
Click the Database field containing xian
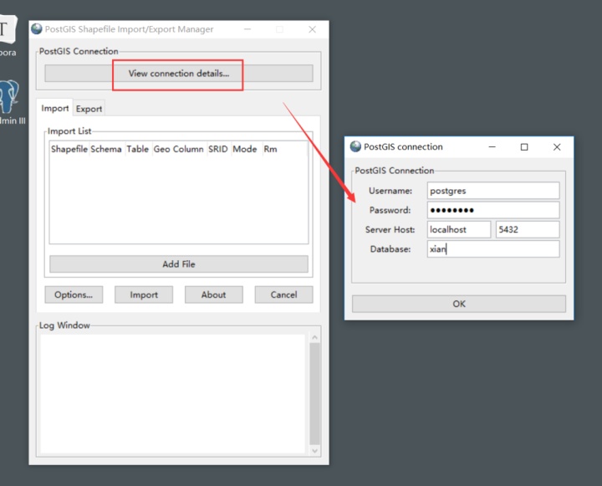click(493, 249)
